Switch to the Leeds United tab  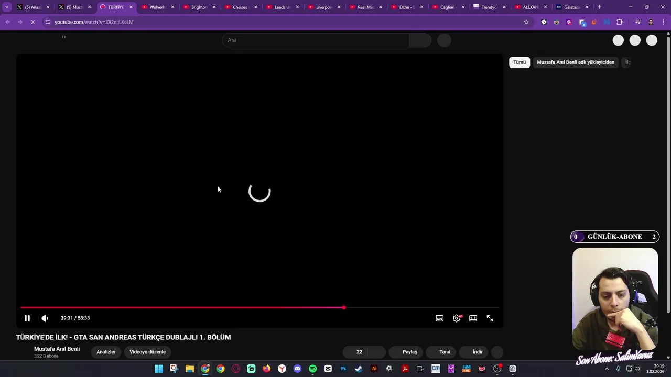pos(282,7)
